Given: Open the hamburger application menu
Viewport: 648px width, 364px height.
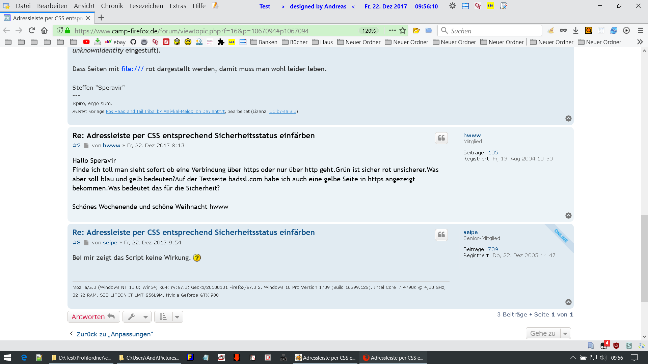Looking at the screenshot, I should [x=640, y=31].
